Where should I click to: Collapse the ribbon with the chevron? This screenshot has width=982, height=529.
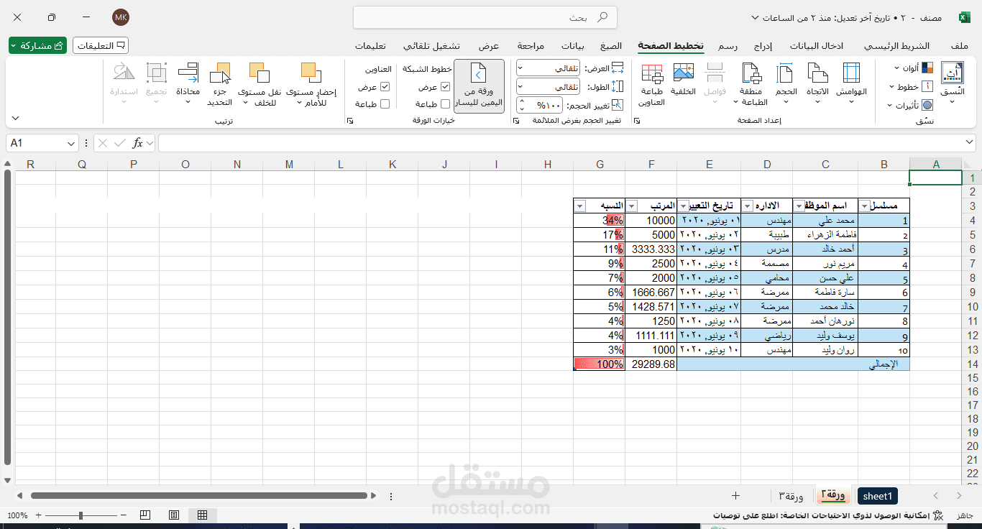(15, 118)
